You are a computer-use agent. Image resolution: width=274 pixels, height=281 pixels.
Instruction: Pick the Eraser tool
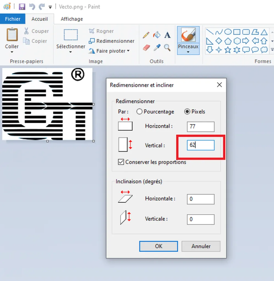pos(146,48)
